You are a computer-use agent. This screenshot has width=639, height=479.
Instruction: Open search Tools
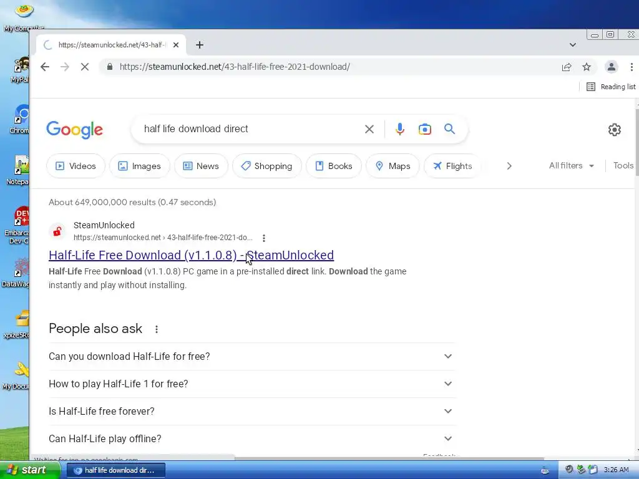coord(623,165)
